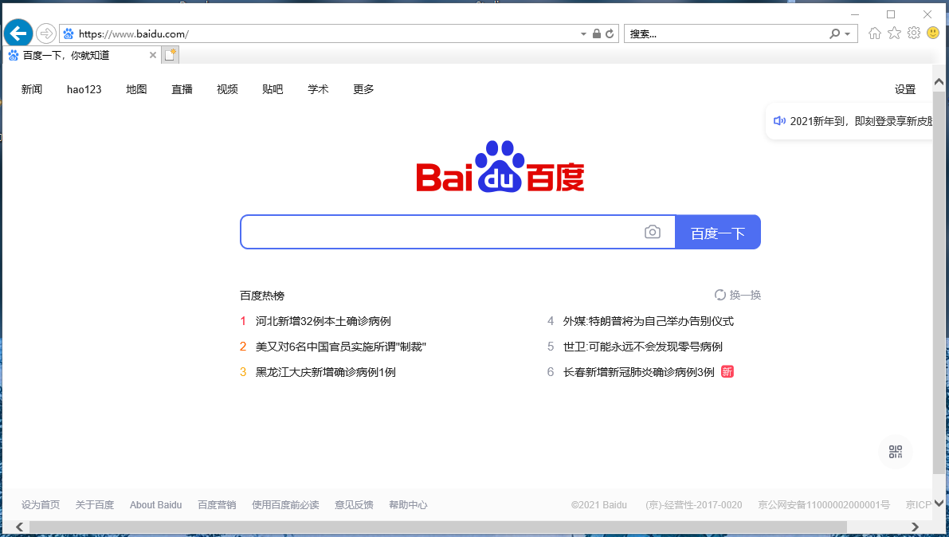949x537 pixels.
Task: Click the Baidu logo
Action: coord(500,167)
